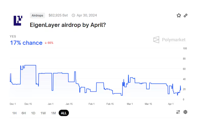206x123 pixels.
Task: Copy the market link via chain icon
Action: tap(186, 16)
